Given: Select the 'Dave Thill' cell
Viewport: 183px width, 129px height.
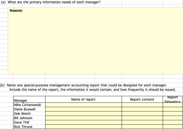Looking at the screenshot, I should [29, 122].
